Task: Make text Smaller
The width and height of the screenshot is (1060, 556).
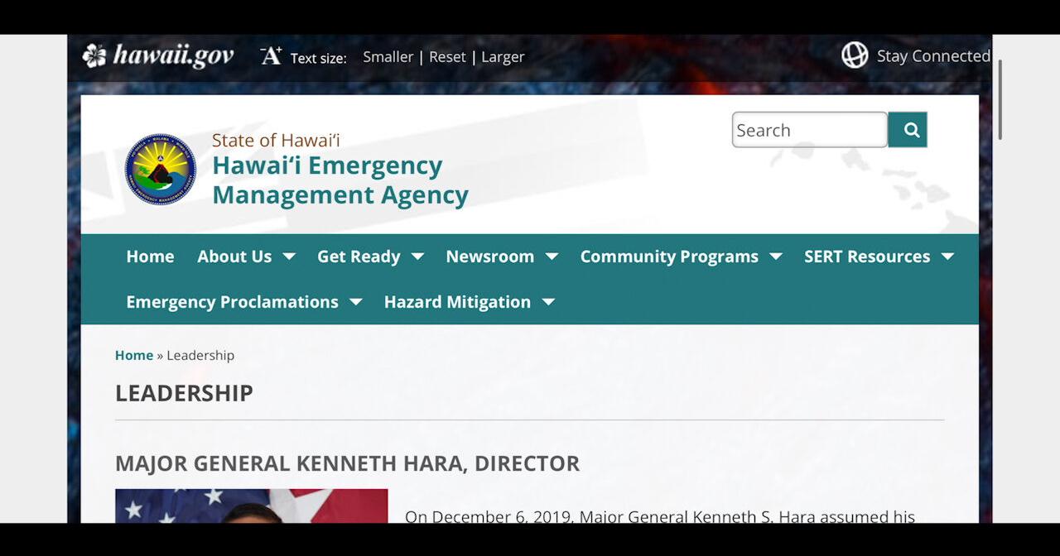Action: click(x=388, y=57)
